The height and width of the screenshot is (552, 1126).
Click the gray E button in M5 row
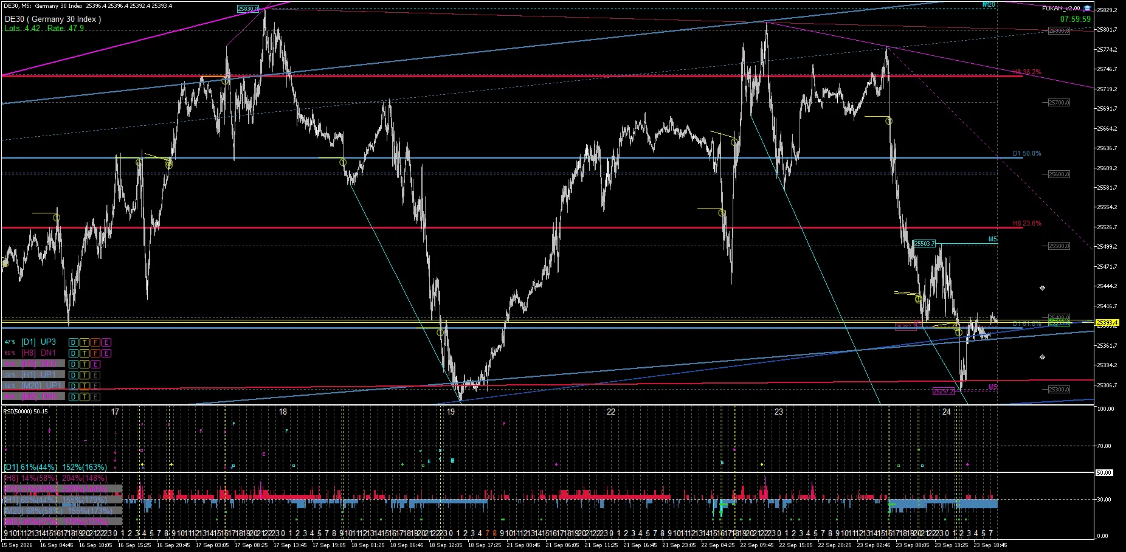[x=95, y=397]
